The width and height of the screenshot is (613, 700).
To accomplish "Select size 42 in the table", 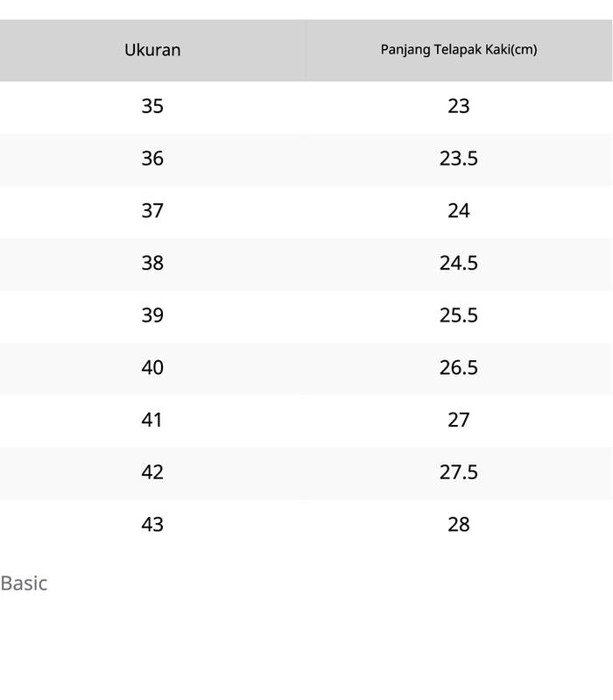I will click(152, 472).
